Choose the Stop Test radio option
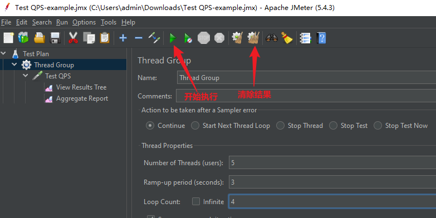Image resolution: width=436 pixels, height=218 pixels. point(333,126)
